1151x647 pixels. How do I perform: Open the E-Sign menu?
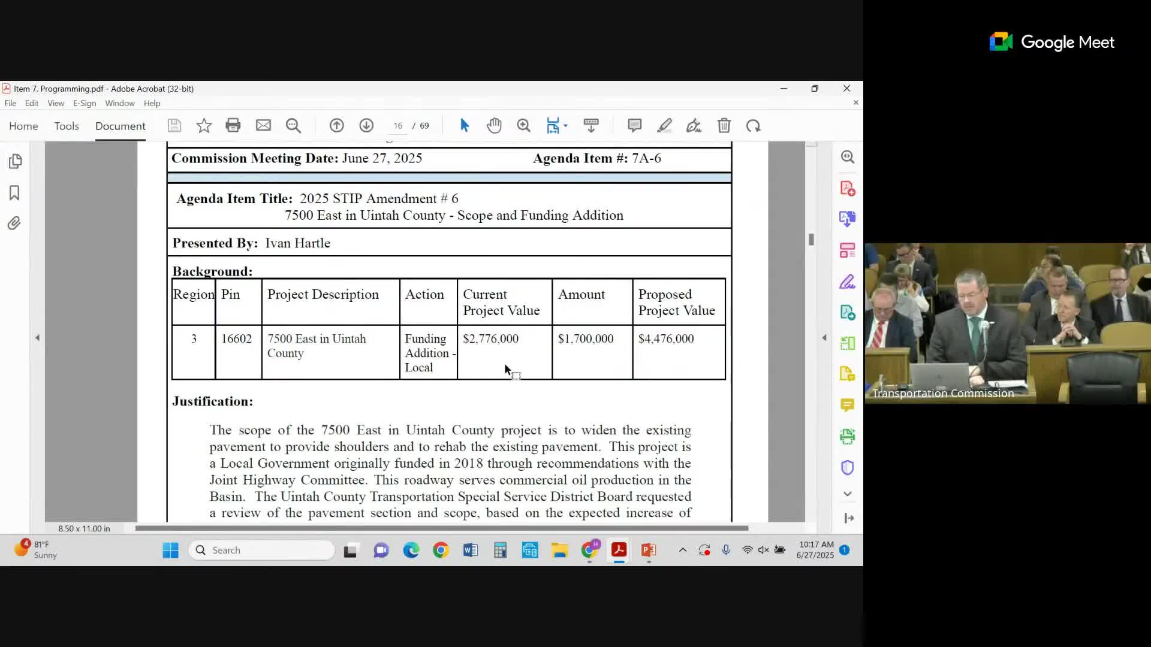coord(85,103)
